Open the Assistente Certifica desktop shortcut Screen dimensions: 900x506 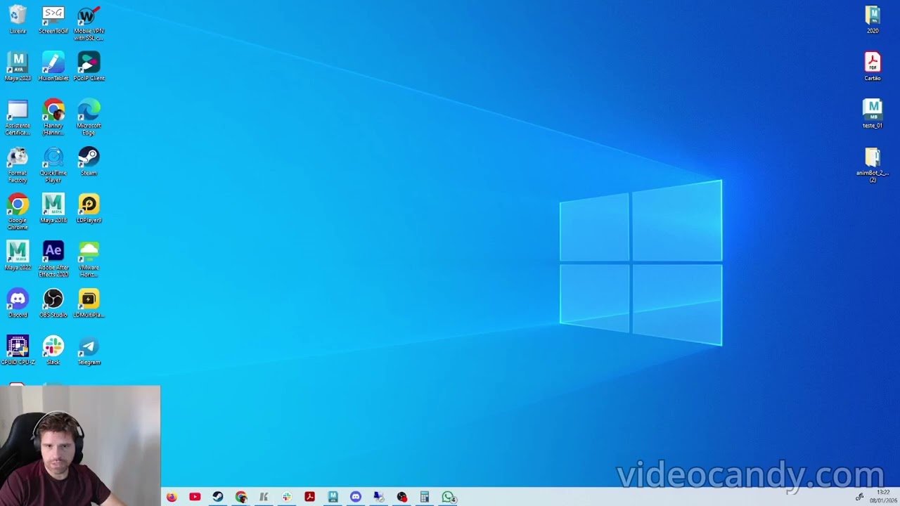coord(18,117)
